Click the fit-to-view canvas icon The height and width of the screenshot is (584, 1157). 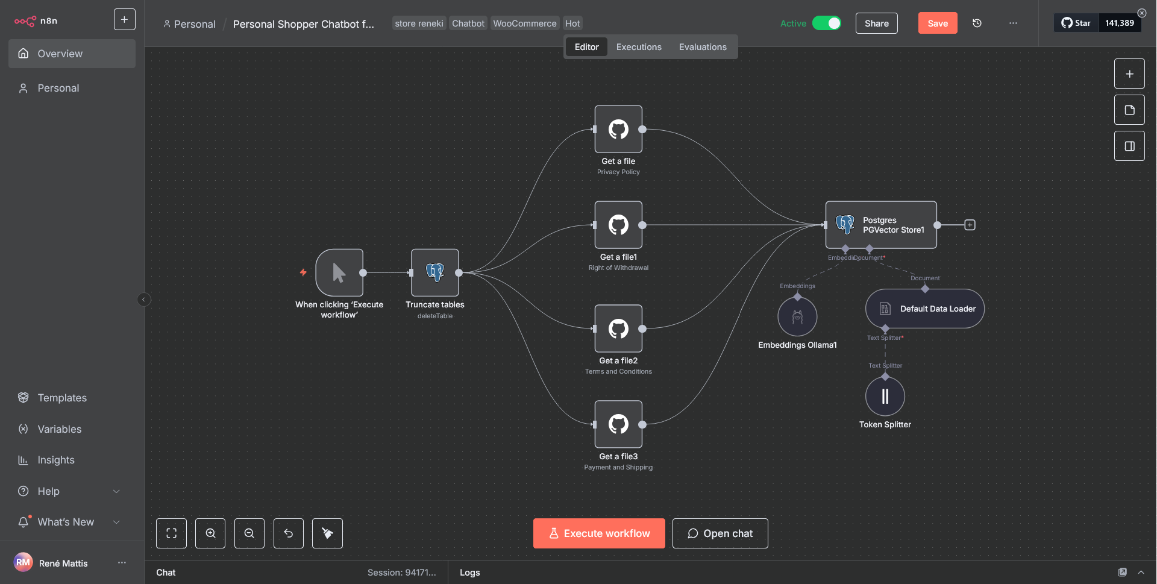pyautogui.click(x=171, y=533)
